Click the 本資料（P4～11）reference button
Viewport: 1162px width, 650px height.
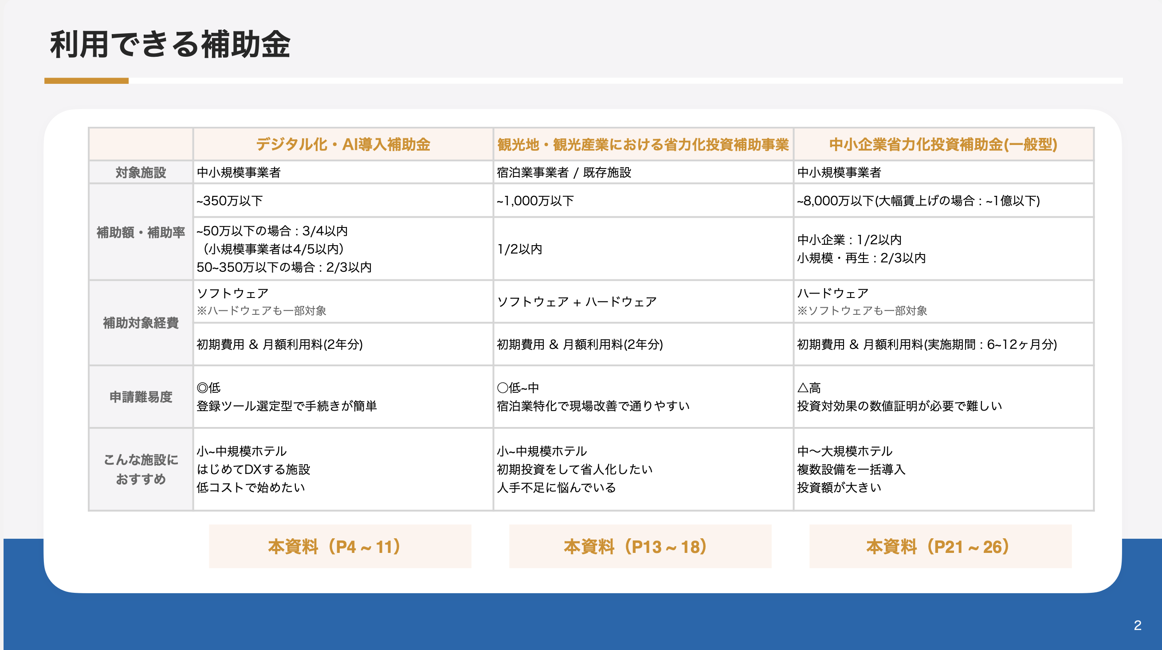(340, 546)
